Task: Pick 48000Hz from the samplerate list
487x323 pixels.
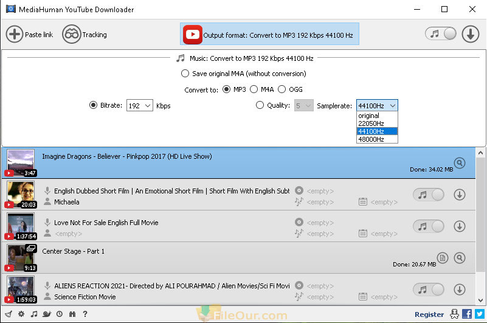Action: point(377,139)
